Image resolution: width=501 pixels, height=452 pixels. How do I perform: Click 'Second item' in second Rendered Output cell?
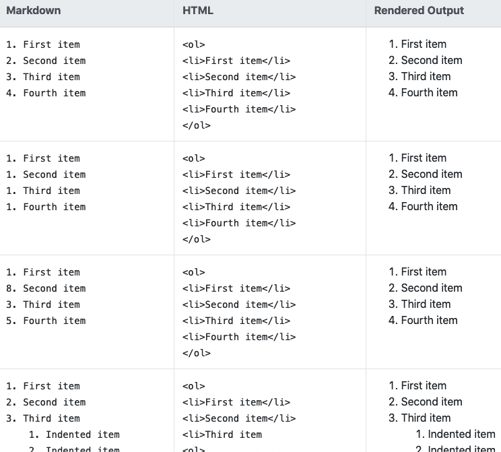click(x=432, y=174)
